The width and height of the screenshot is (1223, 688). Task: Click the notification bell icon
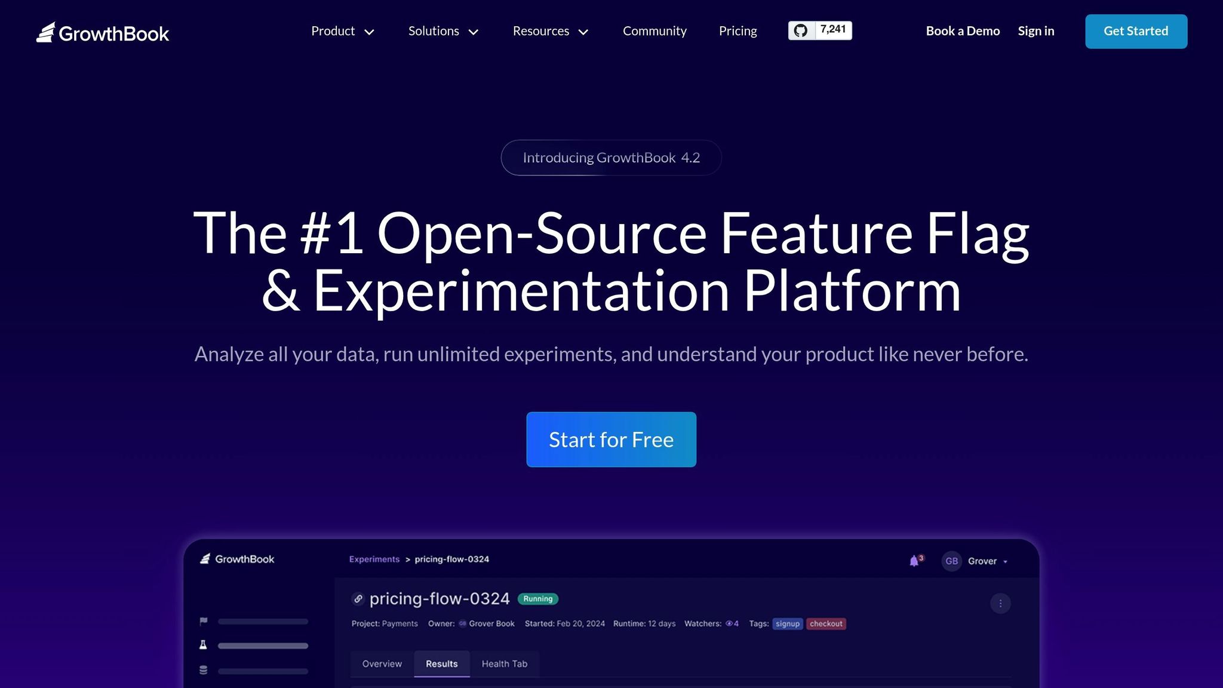(914, 561)
